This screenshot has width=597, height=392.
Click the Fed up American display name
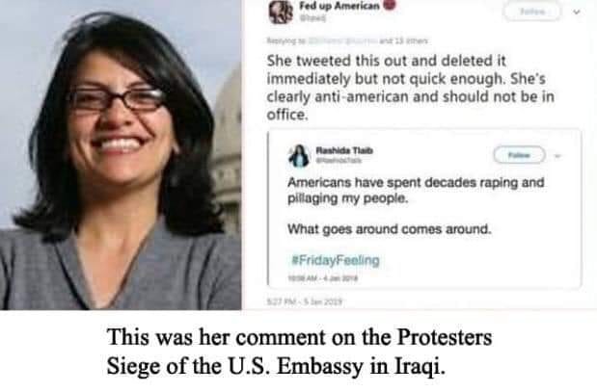[x=339, y=6]
